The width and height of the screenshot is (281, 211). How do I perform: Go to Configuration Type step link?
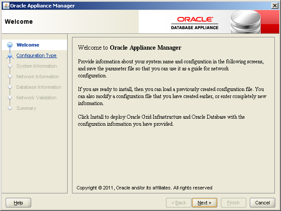coord(36,55)
